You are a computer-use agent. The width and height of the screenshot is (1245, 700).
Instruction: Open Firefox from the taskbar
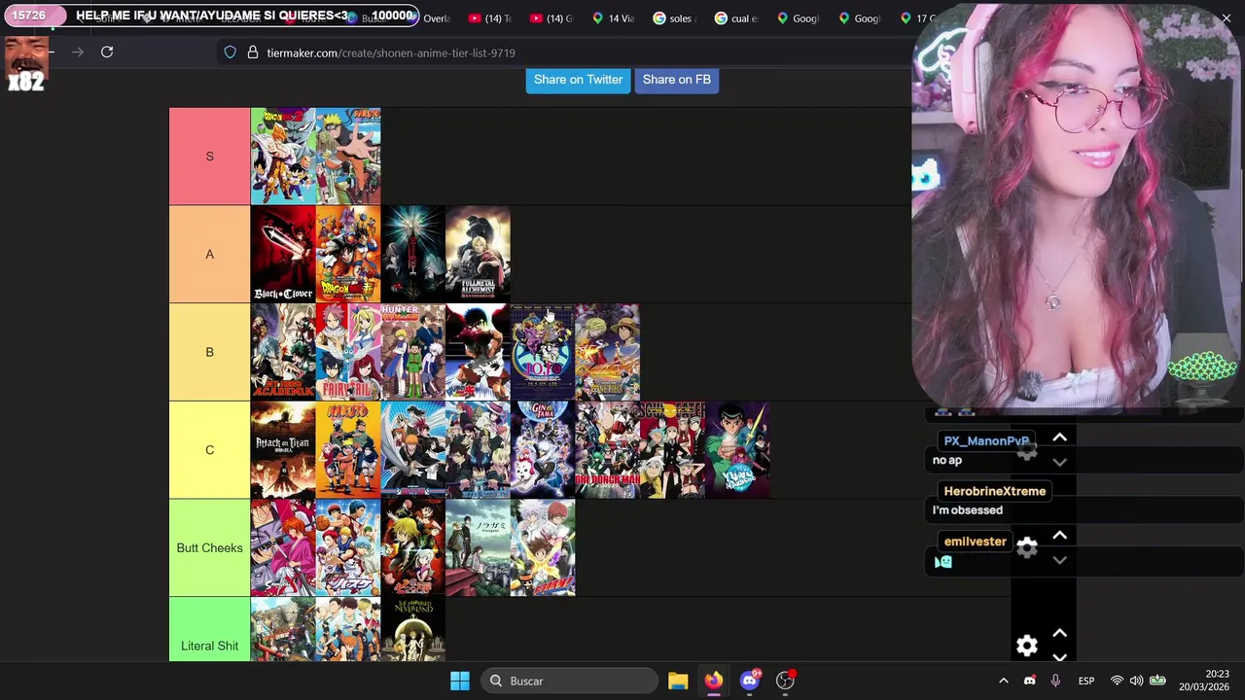(714, 681)
